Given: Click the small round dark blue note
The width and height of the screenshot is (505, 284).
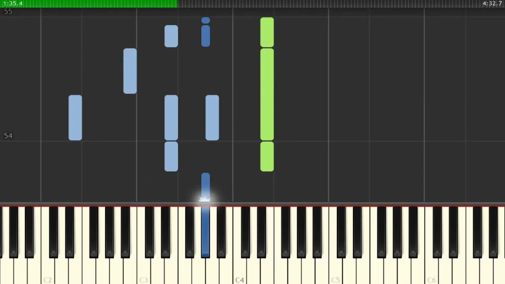Looking at the screenshot, I should [206, 21].
